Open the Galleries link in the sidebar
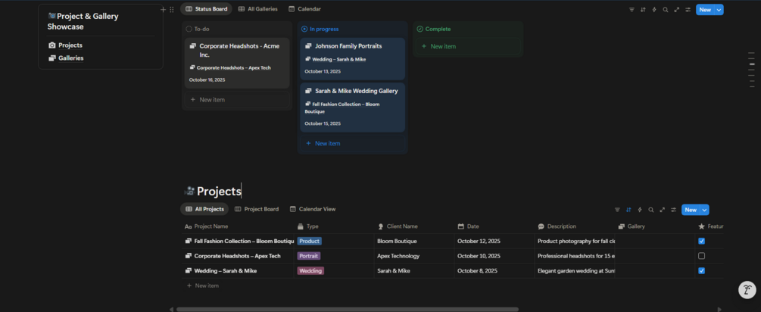Viewport: 761px width, 312px height. click(70, 58)
